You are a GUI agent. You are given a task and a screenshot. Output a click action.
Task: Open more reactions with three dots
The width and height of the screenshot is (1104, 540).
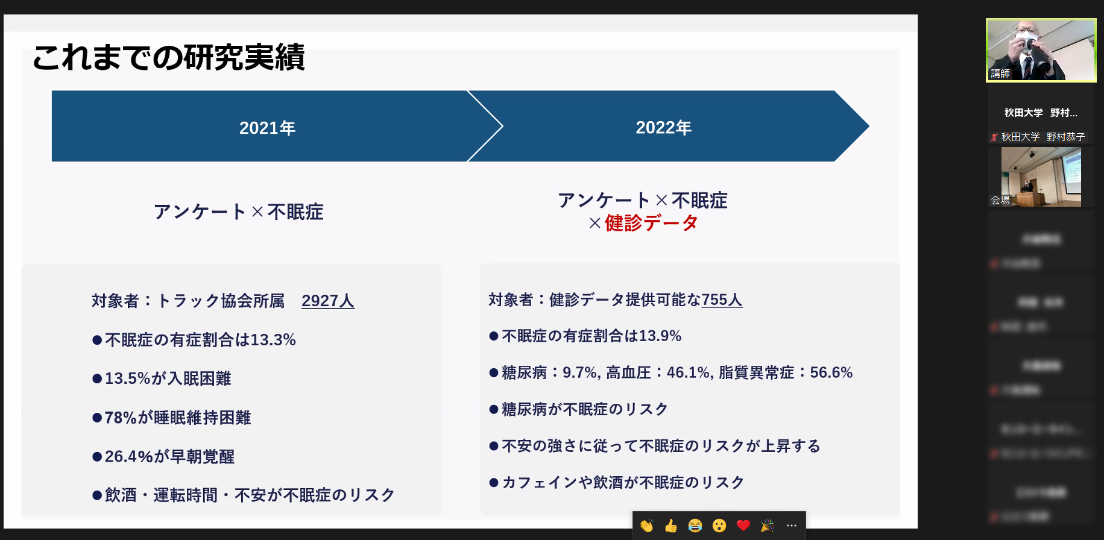792,526
